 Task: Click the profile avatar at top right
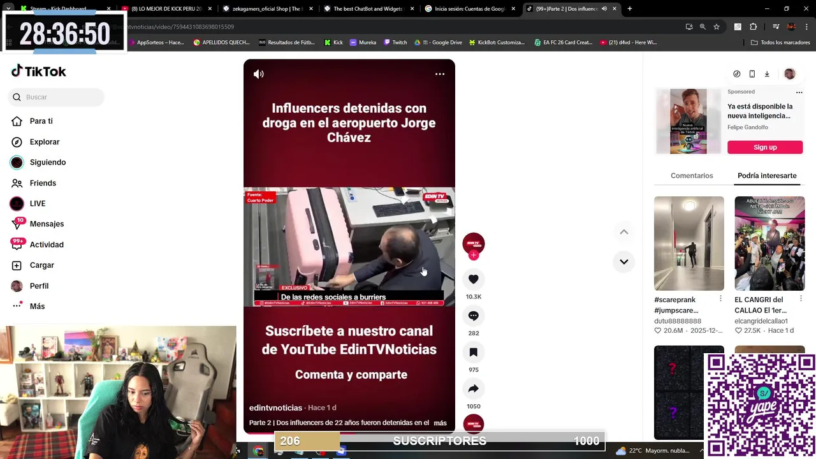pos(789,74)
